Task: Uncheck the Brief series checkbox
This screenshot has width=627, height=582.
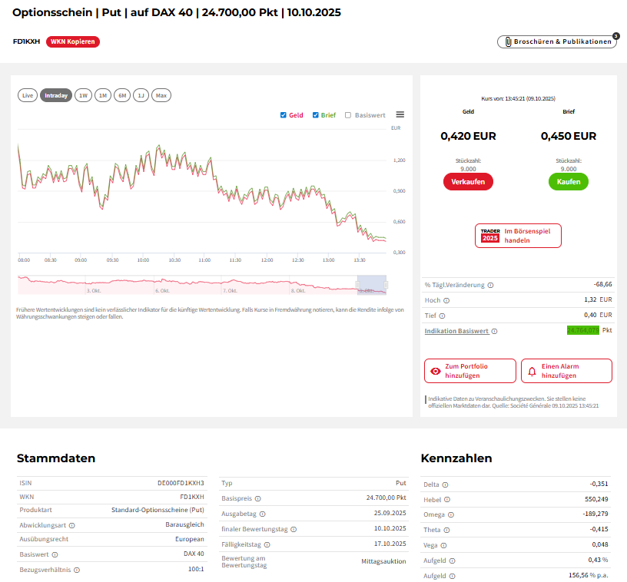Action: pos(316,115)
